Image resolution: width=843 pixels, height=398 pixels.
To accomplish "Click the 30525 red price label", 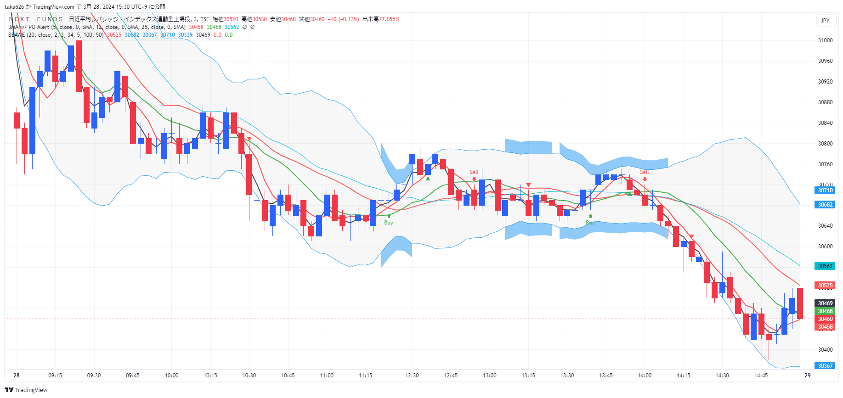I will click(825, 286).
